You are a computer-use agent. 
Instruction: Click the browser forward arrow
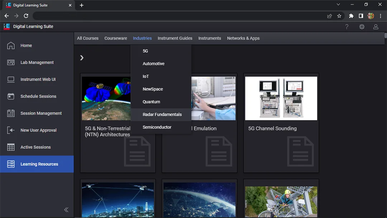tap(16, 16)
